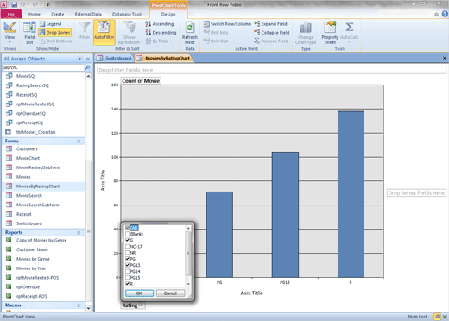Open All Access Objects dropdown

point(79,59)
